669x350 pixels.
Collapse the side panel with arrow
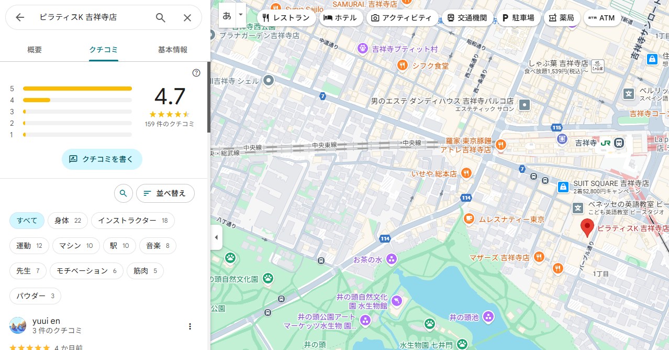pyautogui.click(x=216, y=237)
